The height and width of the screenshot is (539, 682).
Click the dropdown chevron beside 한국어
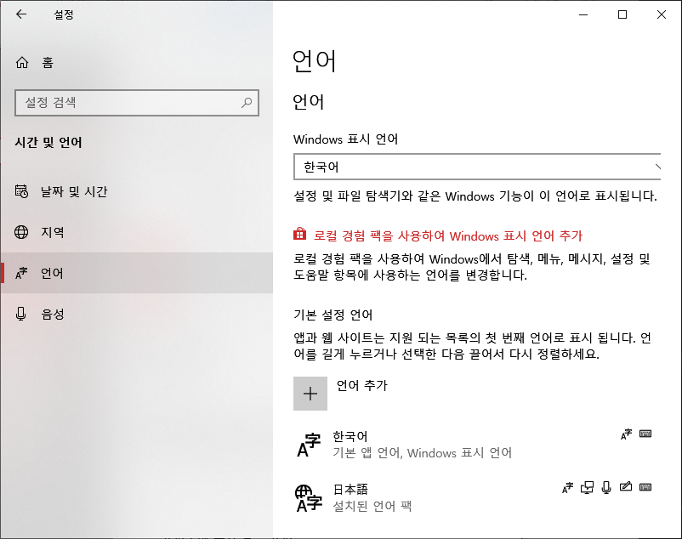click(x=657, y=167)
